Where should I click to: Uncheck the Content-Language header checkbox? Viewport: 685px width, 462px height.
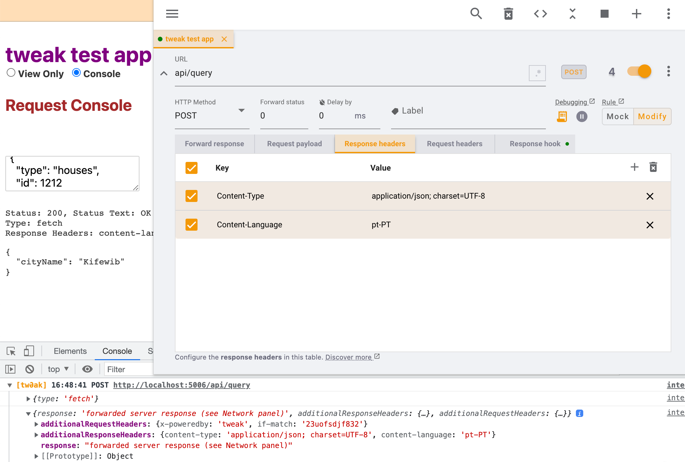tap(192, 225)
